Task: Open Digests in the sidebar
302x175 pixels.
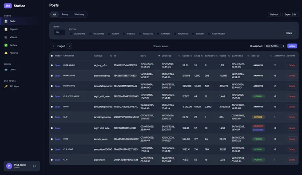Action: (13, 29)
